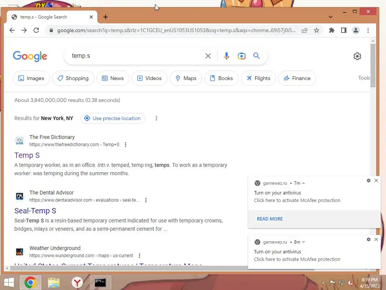Open the network tray icon
This screenshot has width=386, height=290.
pyautogui.click(x=342, y=283)
